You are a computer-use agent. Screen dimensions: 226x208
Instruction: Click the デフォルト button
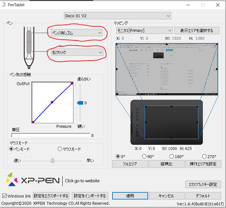click(x=203, y=196)
